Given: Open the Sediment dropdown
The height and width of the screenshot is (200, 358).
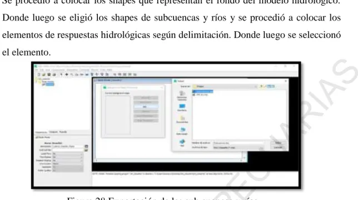Looking at the screenshot, I should (68, 167).
